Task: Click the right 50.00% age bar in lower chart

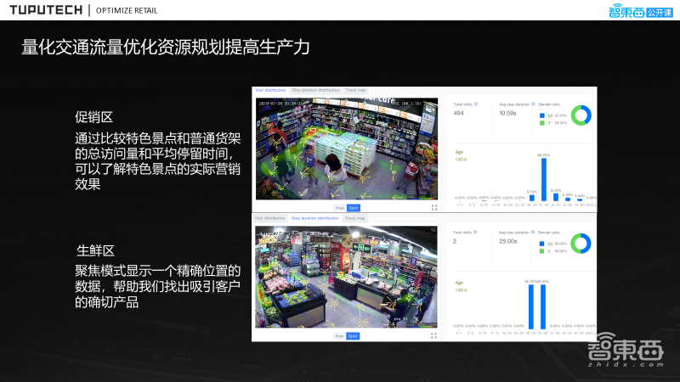Action: coord(543,306)
